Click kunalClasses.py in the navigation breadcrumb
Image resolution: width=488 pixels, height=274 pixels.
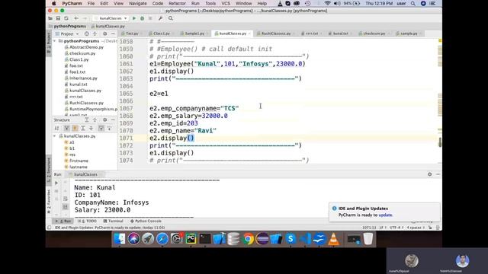pos(108,27)
